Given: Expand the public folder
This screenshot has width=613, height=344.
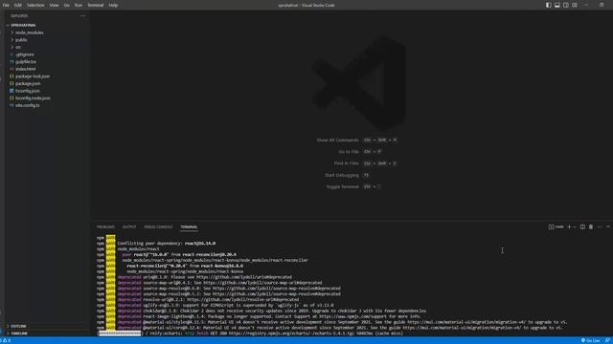Looking at the screenshot, I should pyautogui.click(x=12, y=40).
